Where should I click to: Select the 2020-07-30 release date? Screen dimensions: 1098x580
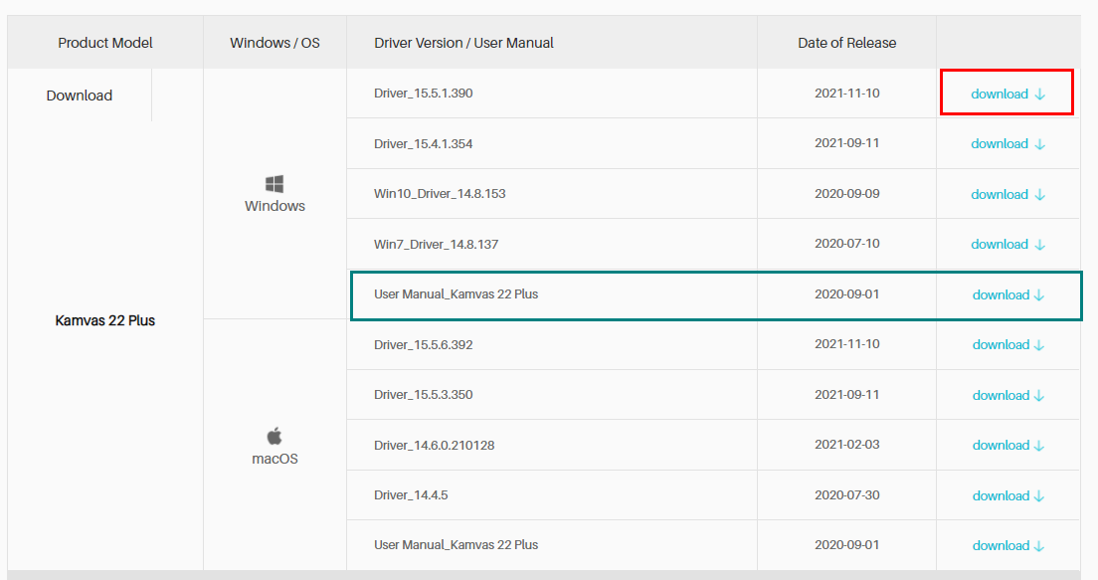[x=846, y=494]
